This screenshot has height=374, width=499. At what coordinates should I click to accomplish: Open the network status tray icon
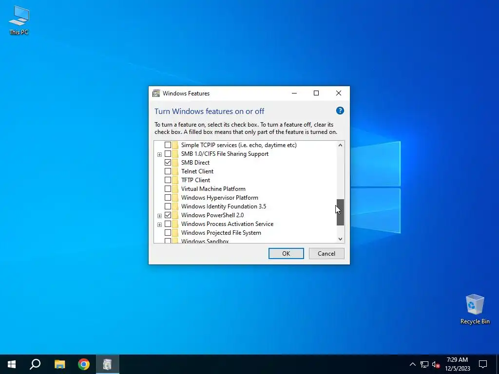(424, 364)
